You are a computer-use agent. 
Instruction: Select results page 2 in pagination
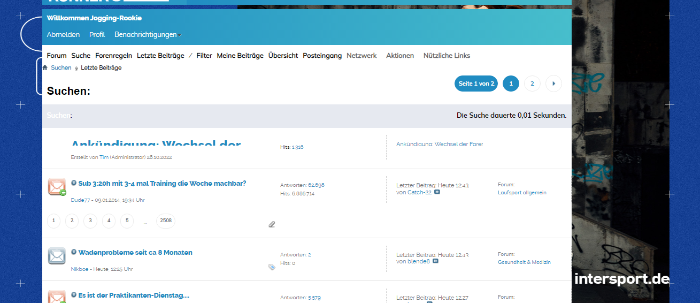point(532,84)
